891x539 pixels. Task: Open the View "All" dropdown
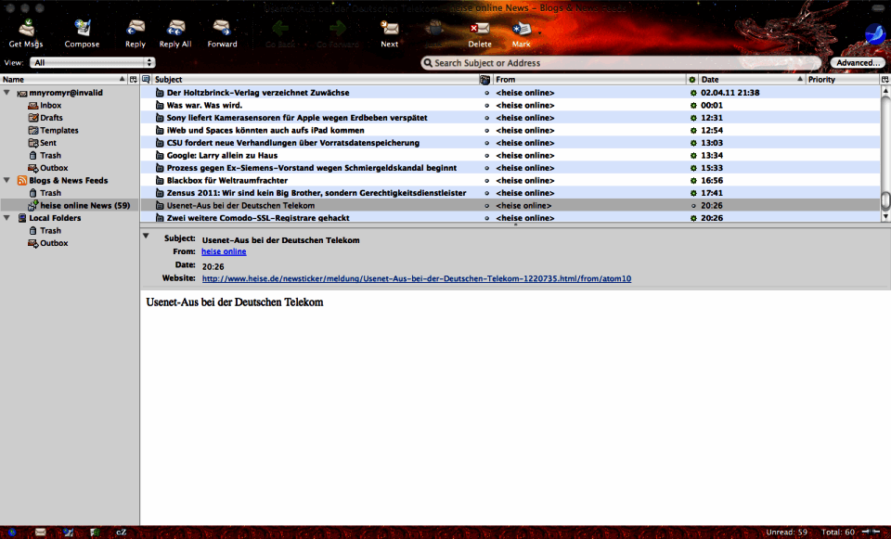93,62
